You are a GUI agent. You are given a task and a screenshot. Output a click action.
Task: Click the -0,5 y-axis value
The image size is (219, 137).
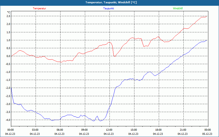[8, 64]
